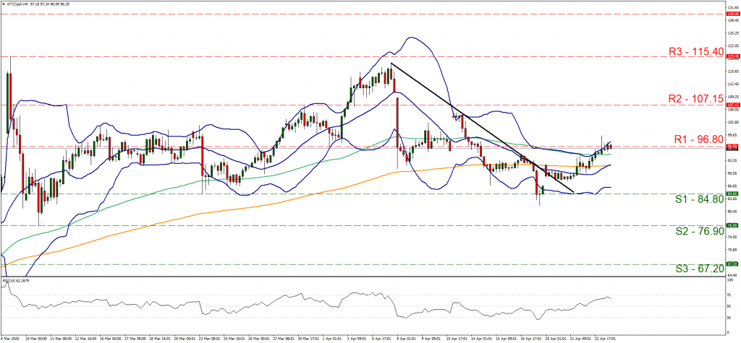
Task: Select the S3 - 67.20 support label
Action: [697, 268]
